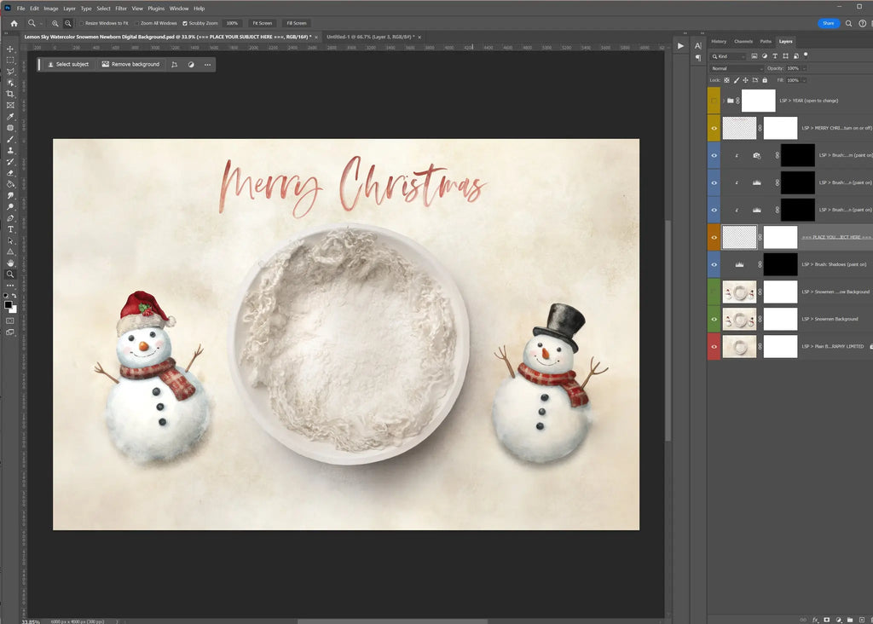Open the Search magnifier icon beside Share
This screenshot has width=873, height=624.
pos(849,23)
